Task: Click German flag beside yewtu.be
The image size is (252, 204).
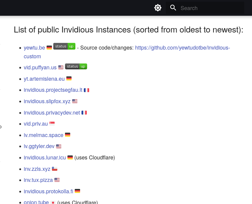Action: (49, 48)
